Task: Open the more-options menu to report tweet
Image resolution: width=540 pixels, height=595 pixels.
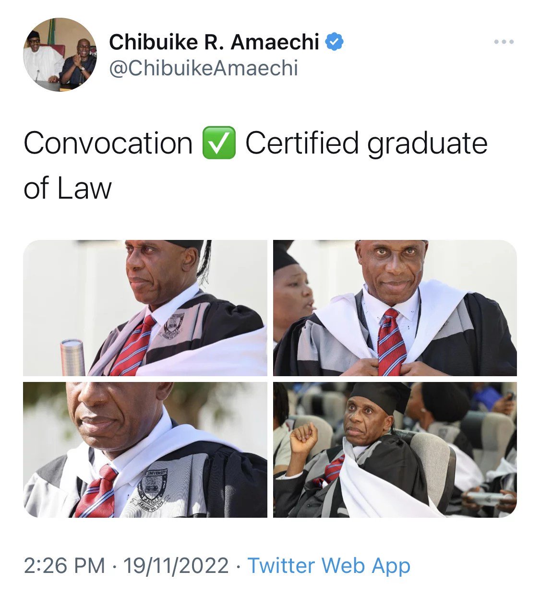Action: [504, 41]
